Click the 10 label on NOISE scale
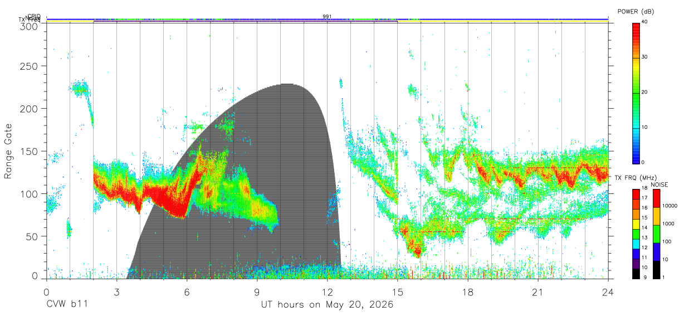The width and height of the screenshot is (684, 316). 665,260
